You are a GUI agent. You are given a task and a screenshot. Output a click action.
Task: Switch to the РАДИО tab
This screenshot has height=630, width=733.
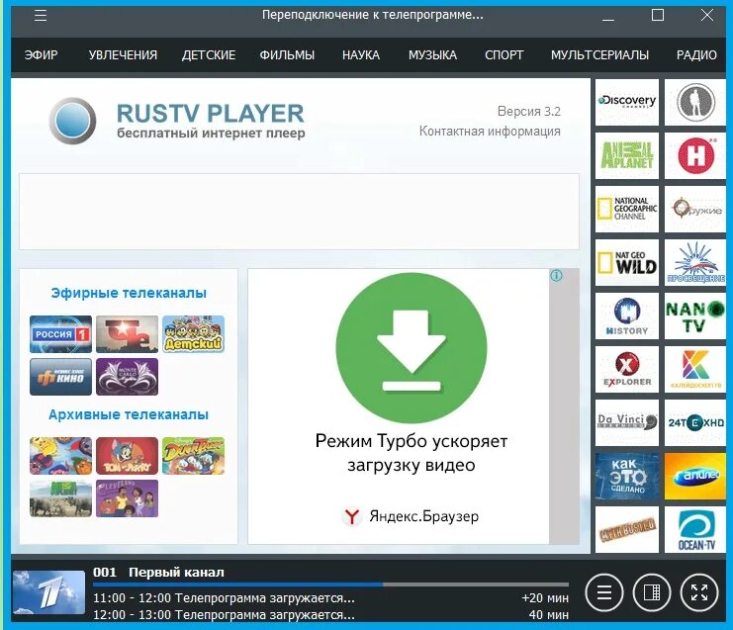tap(696, 55)
